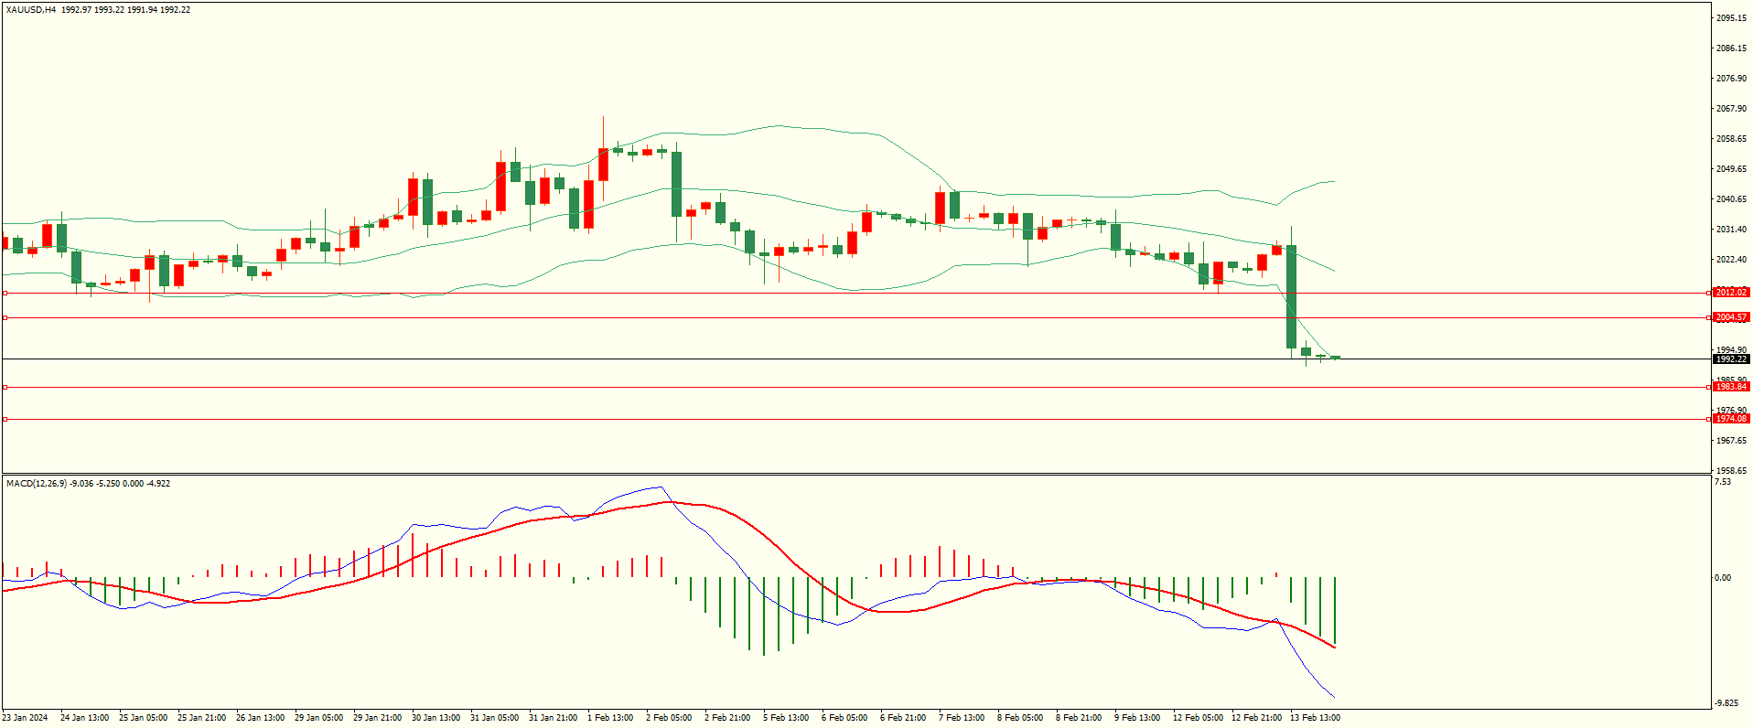Click the 29 Jan 05:00 time label
The height and width of the screenshot is (728, 1753).
[318, 718]
